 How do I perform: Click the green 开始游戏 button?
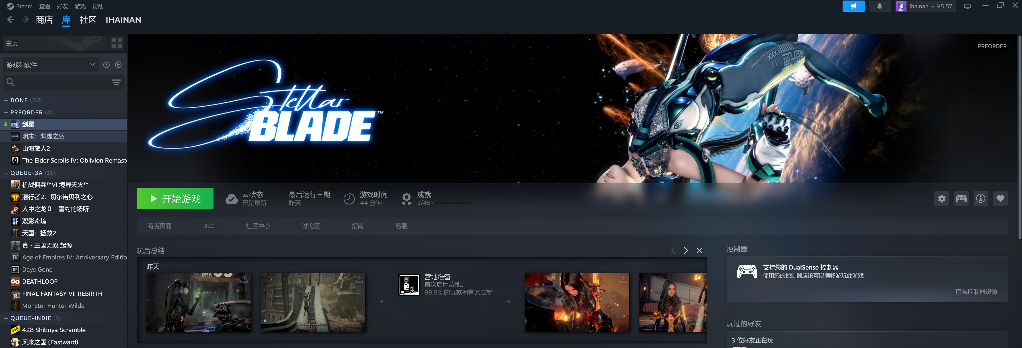coord(175,198)
